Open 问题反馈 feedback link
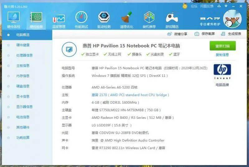Viewport: 249px width, 167px height. (207, 6)
